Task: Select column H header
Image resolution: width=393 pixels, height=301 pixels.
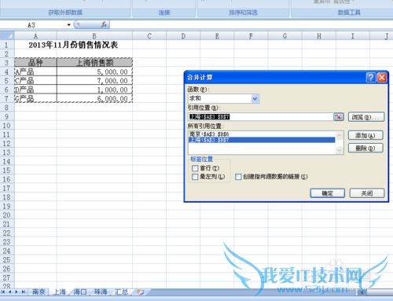Action: 319,35
